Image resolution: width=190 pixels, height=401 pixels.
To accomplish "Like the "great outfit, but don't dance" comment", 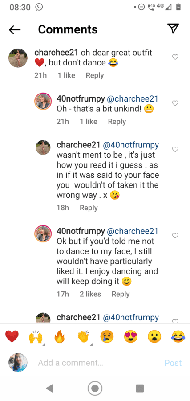I will coord(175,57).
